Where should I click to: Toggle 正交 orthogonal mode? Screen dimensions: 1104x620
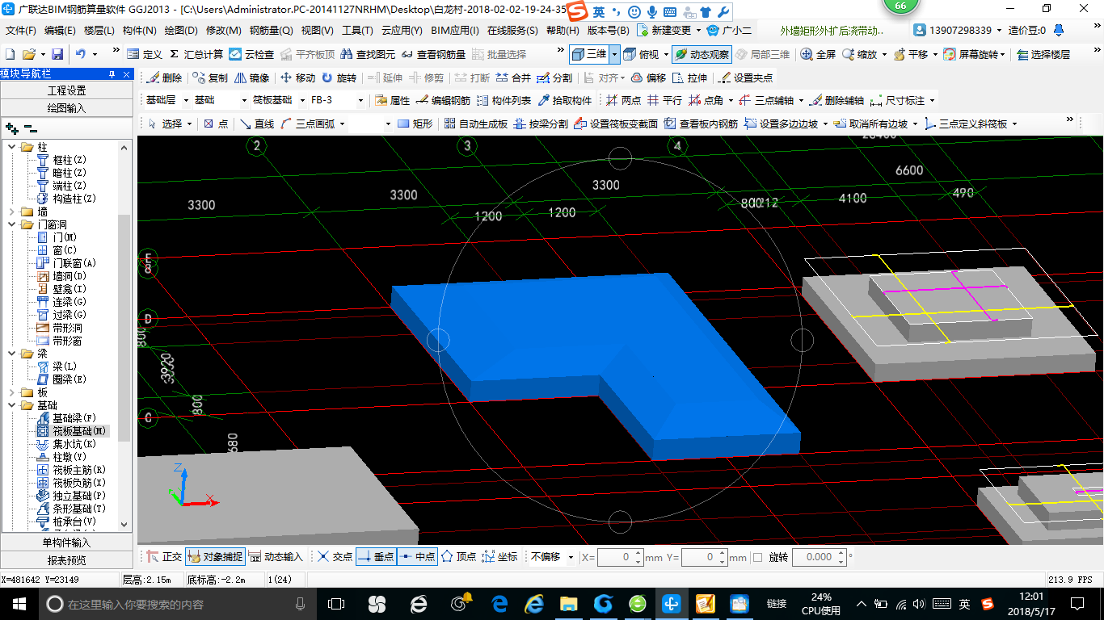point(165,557)
